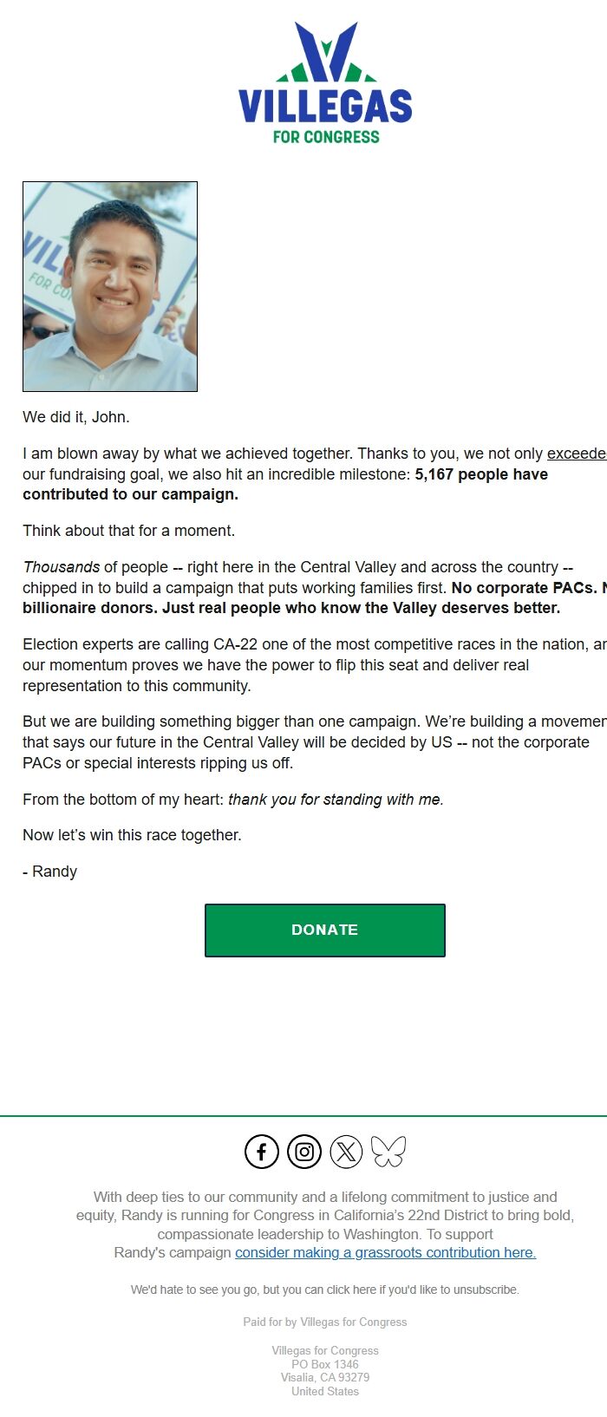Click the "Visalia, CA 93279" footer line
This screenshot has width=607, height=1417.
click(325, 1377)
